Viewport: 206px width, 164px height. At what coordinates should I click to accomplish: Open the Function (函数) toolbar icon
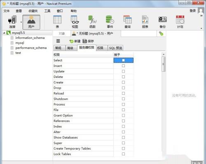tap(92, 22)
